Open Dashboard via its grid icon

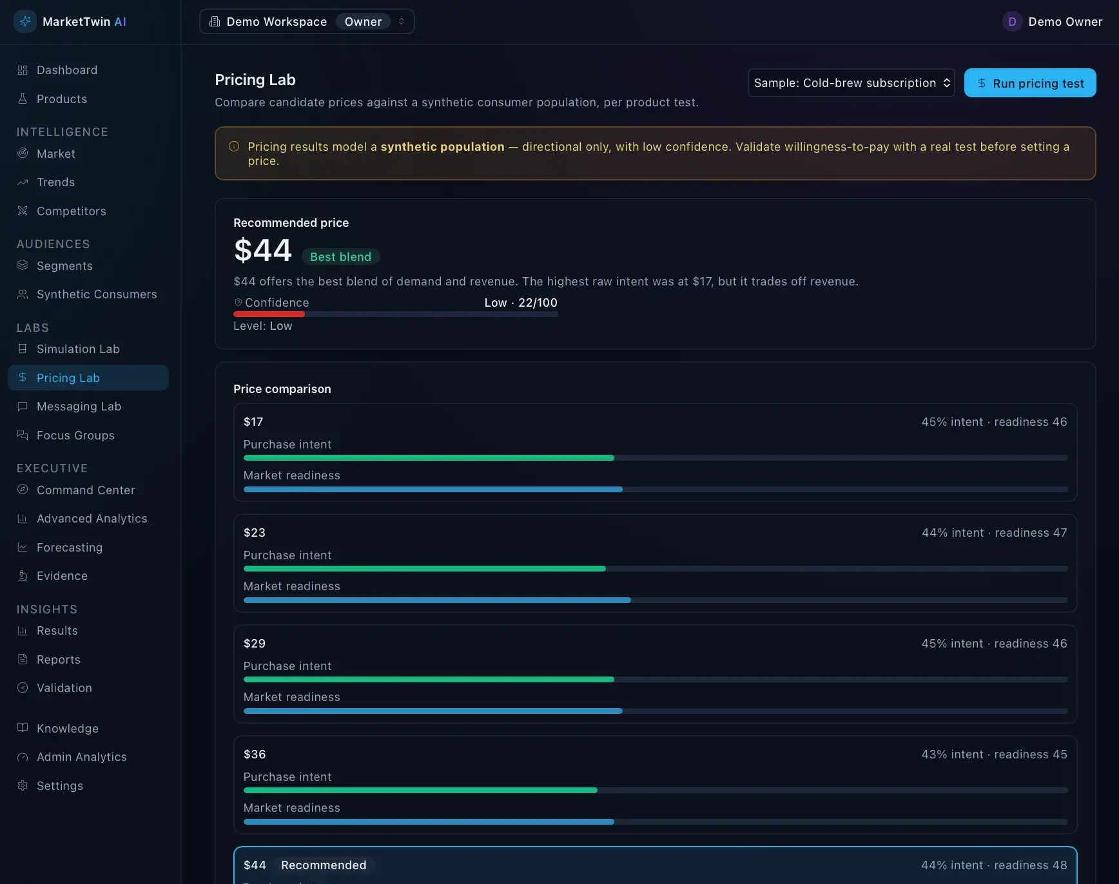[x=23, y=70]
